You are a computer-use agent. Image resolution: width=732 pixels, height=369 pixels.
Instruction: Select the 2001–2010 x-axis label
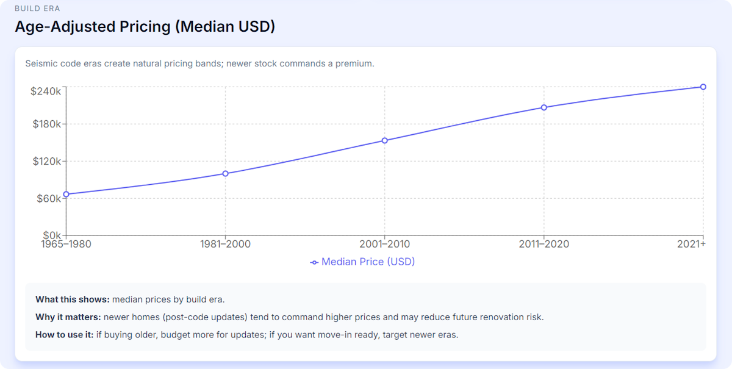pyautogui.click(x=385, y=244)
